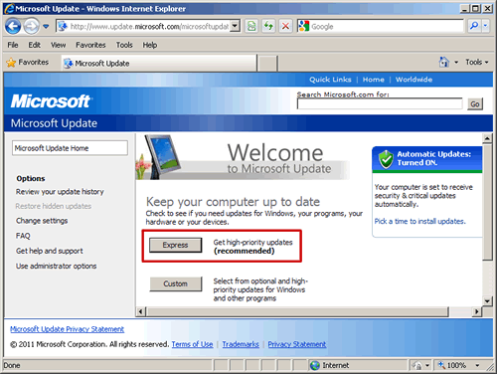Click the Google search box
Image resolution: width=497 pixels, height=374 pixels.
click(387, 26)
